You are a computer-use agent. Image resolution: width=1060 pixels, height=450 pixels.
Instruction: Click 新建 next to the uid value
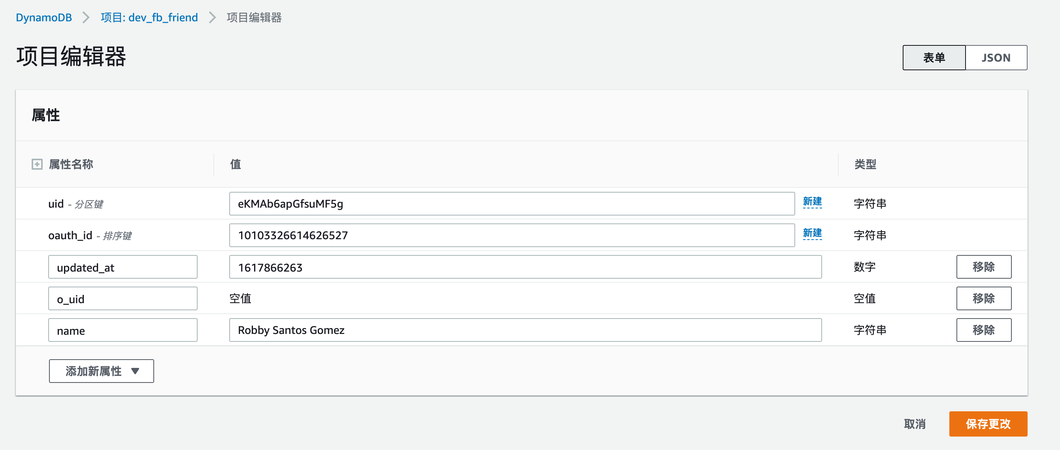813,202
